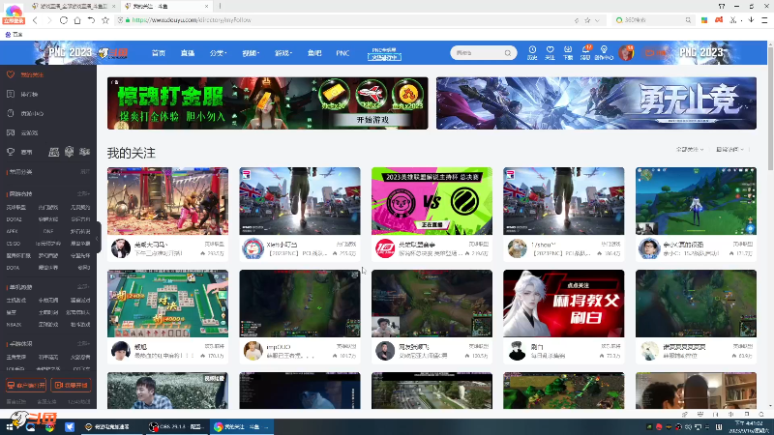Image resolution: width=774 pixels, height=435 pixels.
Task: Bookmark page with toolbar star icon
Action: [x=105, y=20]
